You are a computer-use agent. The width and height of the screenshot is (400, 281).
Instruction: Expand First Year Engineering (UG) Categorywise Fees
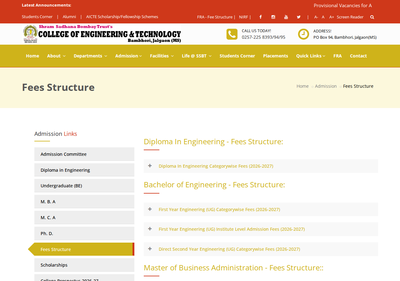(x=261, y=210)
